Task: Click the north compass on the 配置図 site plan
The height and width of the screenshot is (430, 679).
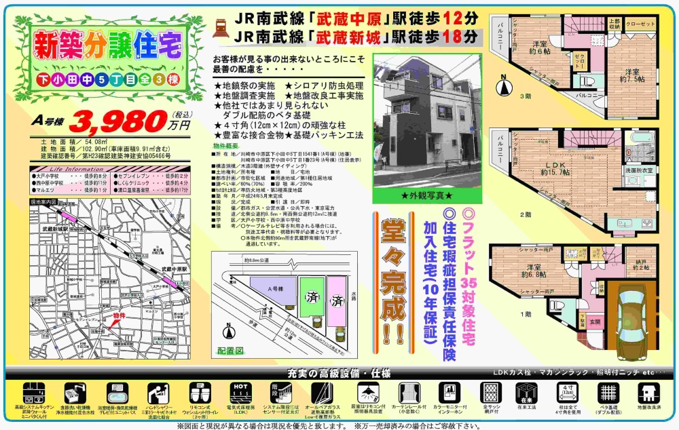Action: [228, 332]
